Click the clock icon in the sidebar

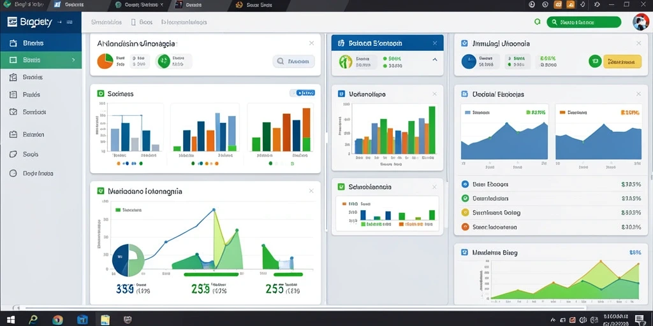13,173
